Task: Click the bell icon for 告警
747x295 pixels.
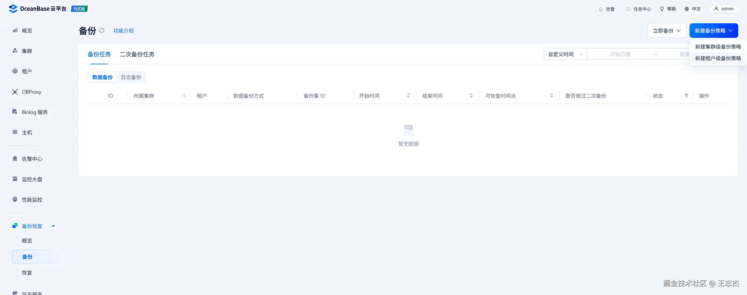Action: tap(601, 9)
